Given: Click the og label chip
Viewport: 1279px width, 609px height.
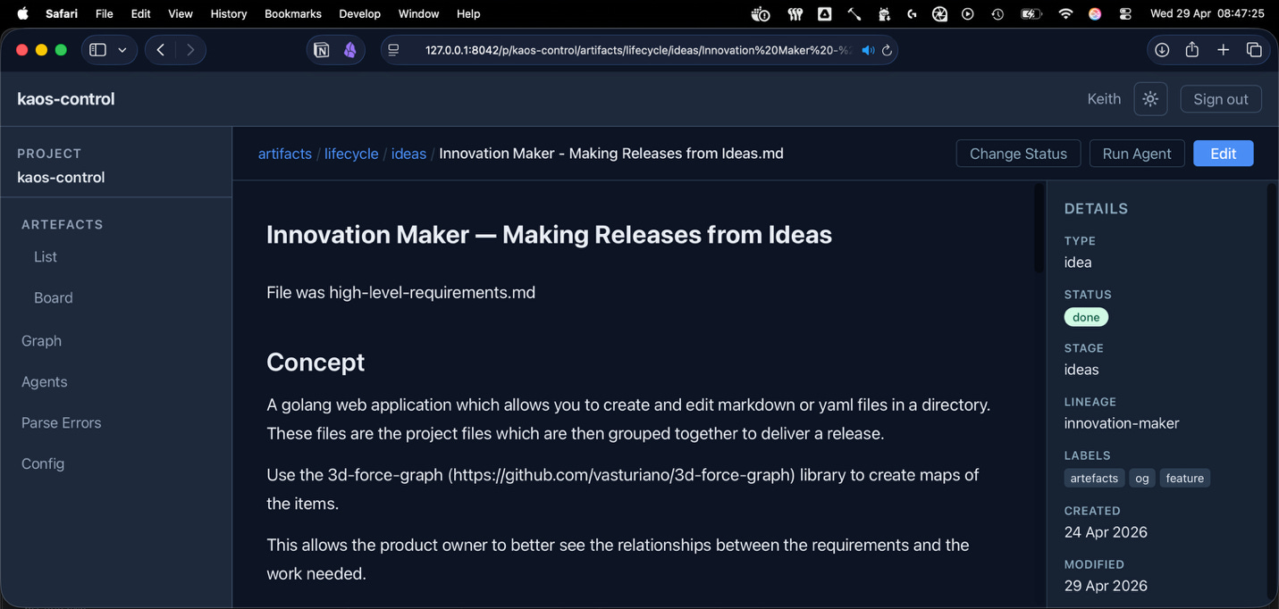Looking at the screenshot, I should [x=1142, y=479].
